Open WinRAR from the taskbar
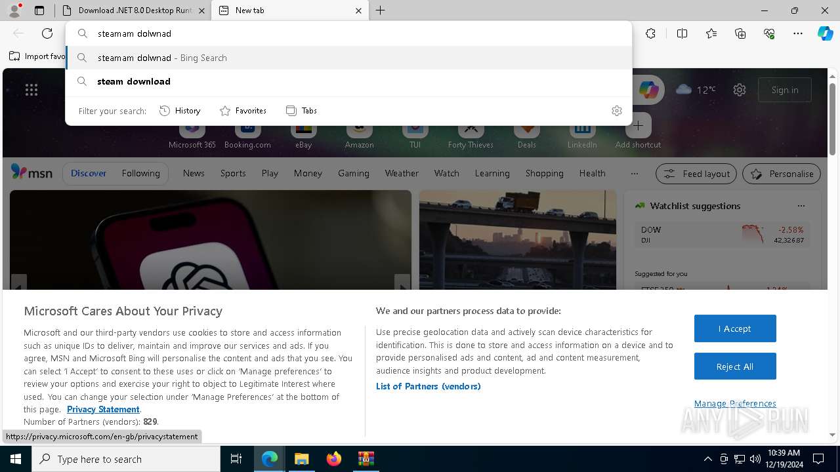This screenshot has height=472, width=840. [x=366, y=459]
